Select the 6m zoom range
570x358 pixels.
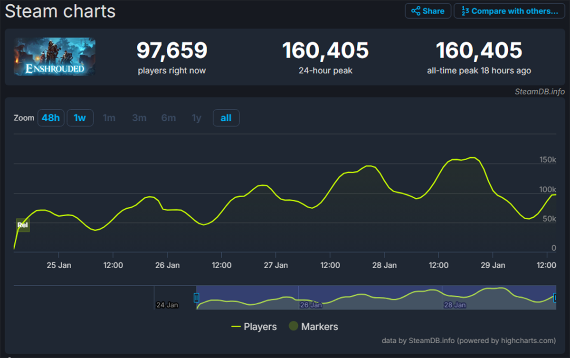(169, 118)
